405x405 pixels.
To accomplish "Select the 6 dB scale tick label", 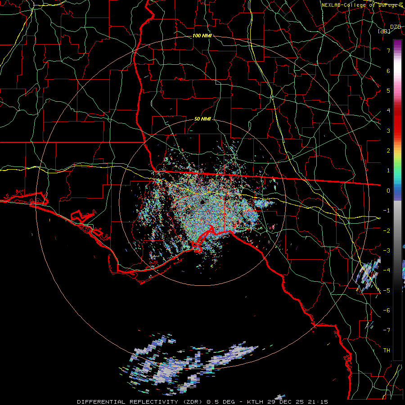I will click(388, 71).
